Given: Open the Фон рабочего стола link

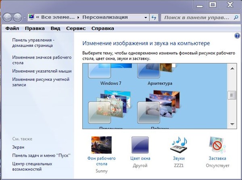Looking at the screenshot, I should tap(101, 161).
